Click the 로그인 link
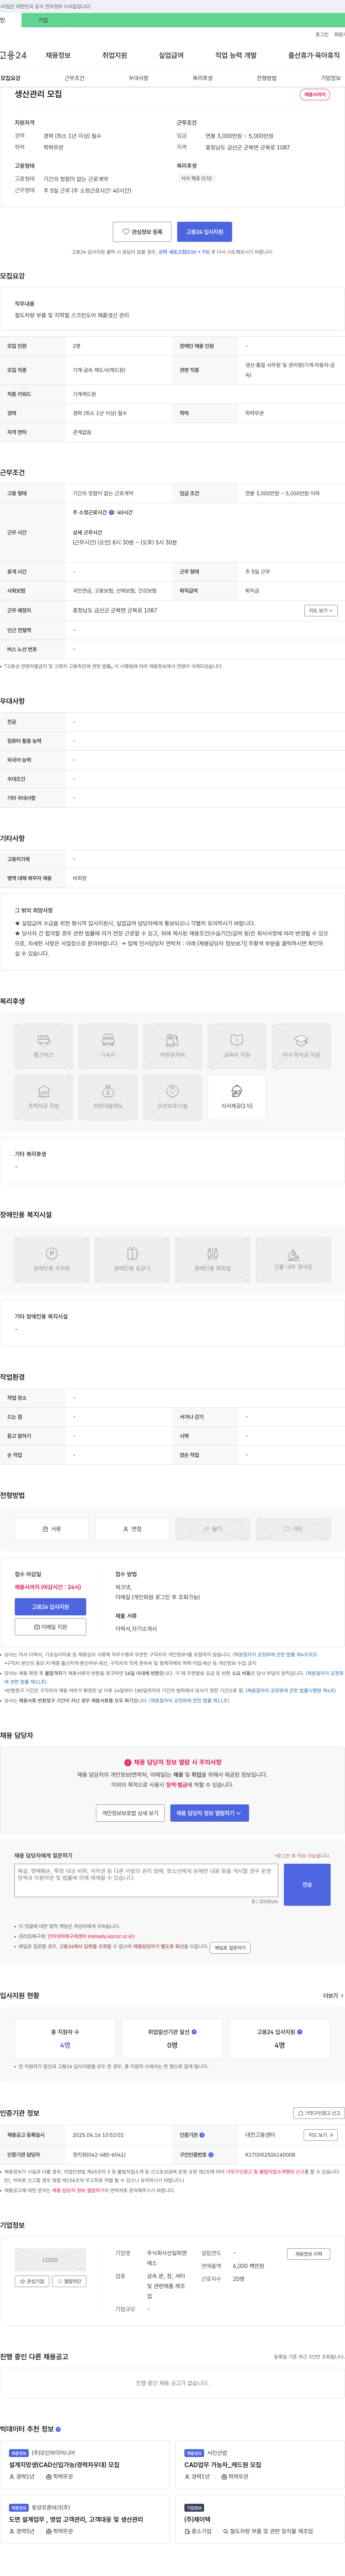 pyautogui.click(x=322, y=35)
